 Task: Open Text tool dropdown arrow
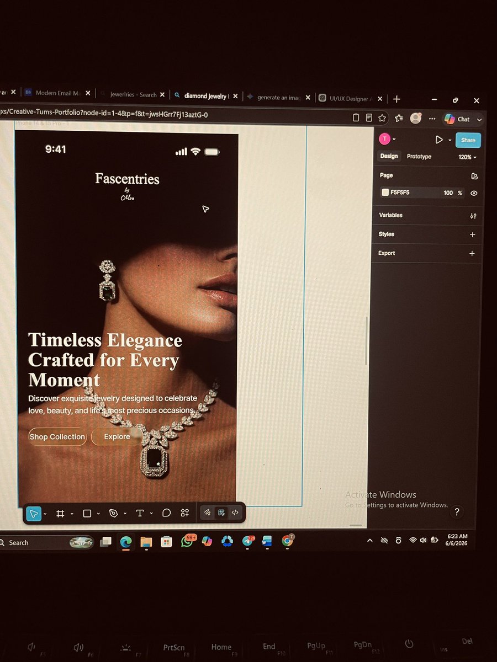pos(151,514)
